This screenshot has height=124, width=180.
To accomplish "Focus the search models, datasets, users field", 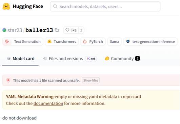I will (x=105, y=6).
